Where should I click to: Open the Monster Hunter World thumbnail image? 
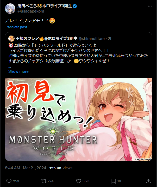[x=79, y=119]
